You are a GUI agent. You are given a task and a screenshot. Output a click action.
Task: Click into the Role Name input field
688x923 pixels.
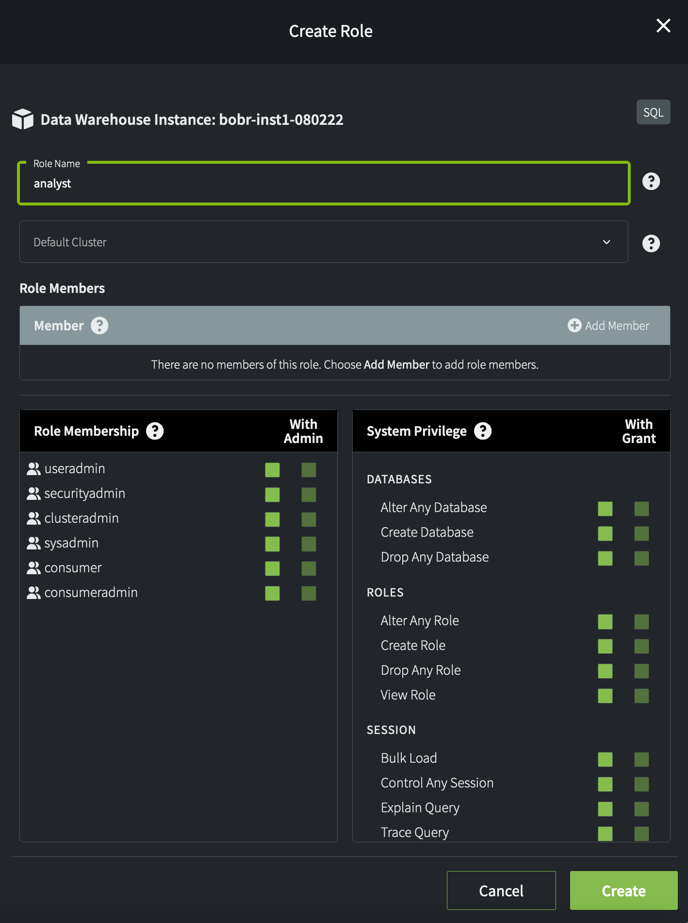[323, 184]
